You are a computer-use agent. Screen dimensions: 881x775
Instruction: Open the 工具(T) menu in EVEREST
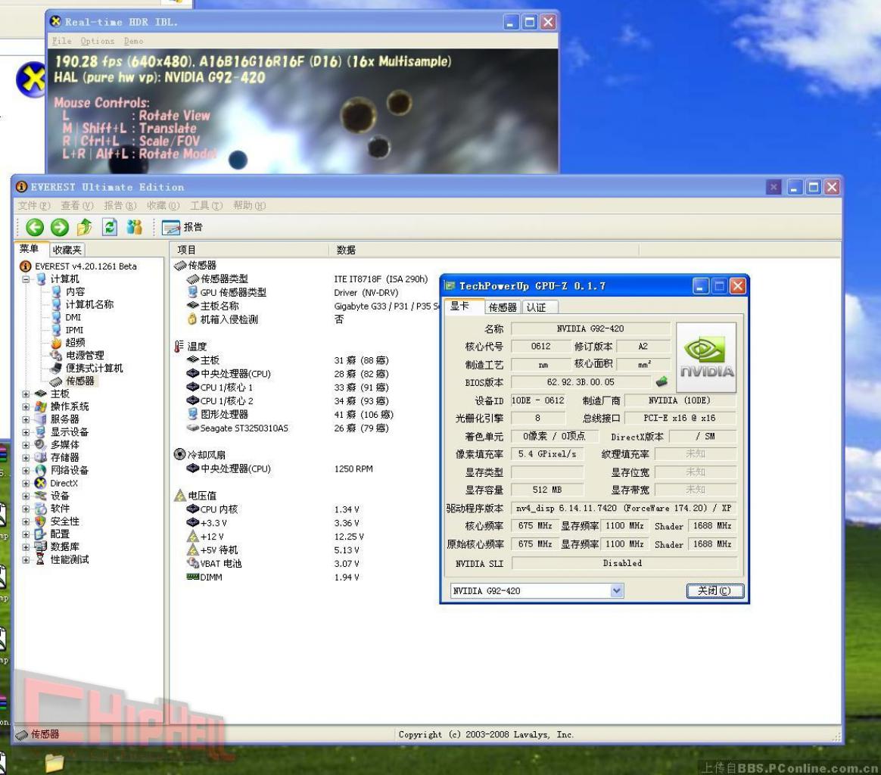click(206, 206)
